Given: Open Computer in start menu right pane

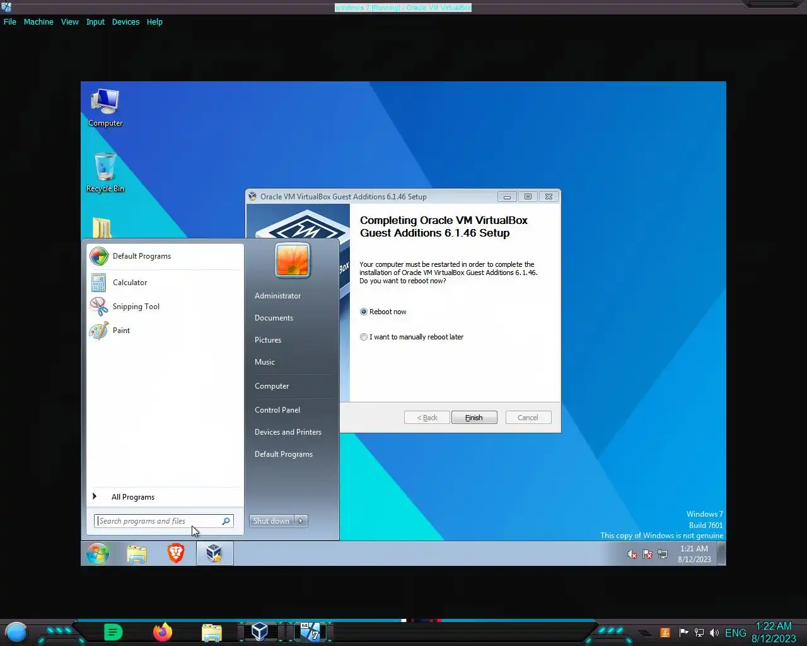Looking at the screenshot, I should point(272,386).
